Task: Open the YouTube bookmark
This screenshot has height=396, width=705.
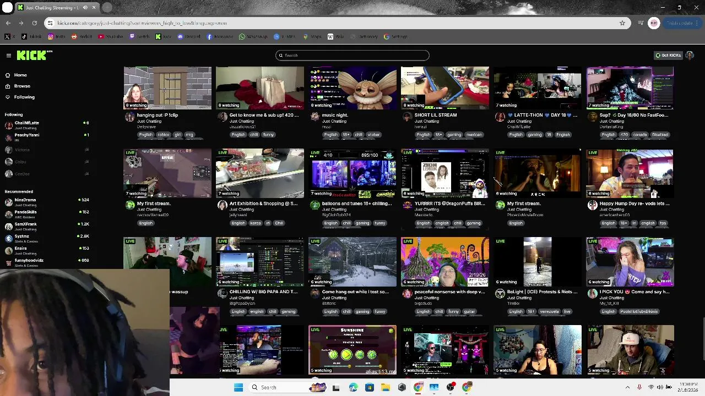Action: (x=110, y=37)
